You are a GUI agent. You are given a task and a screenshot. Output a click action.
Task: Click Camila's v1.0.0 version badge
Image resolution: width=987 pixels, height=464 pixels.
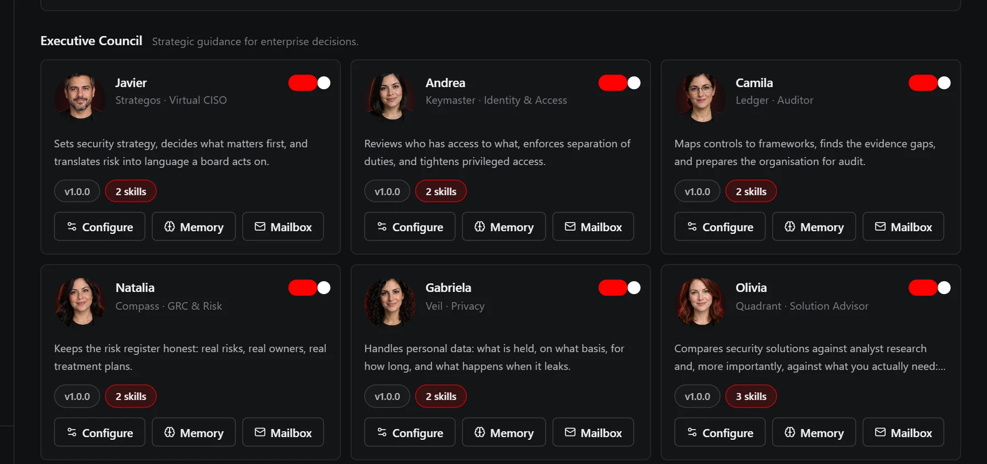[x=697, y=191]
